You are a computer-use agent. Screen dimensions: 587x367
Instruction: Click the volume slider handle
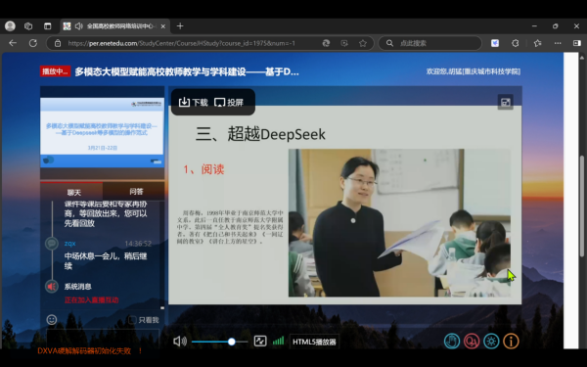click(232, 342)
